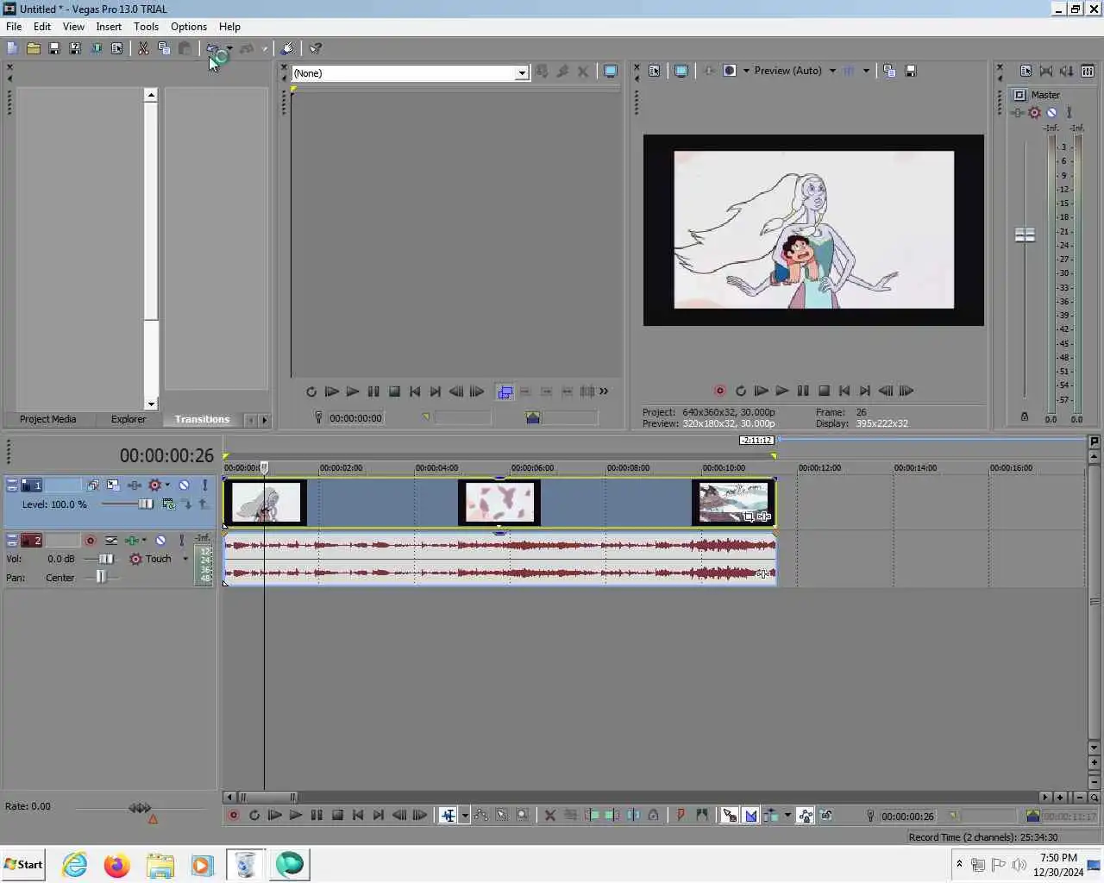
Task: Expand the Overlays dropdown arrow in preview
Action: tap(866, 71)
